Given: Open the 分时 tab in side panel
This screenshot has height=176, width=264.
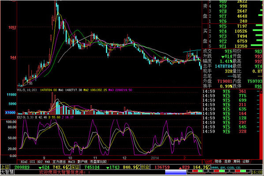Looking at the screenshot, I should pyautogui.click(x=209, y=161).
